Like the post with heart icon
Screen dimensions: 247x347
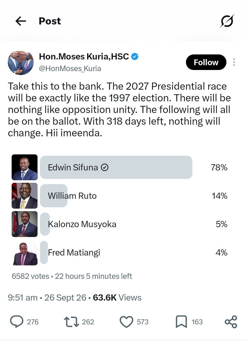click(127, 322)
